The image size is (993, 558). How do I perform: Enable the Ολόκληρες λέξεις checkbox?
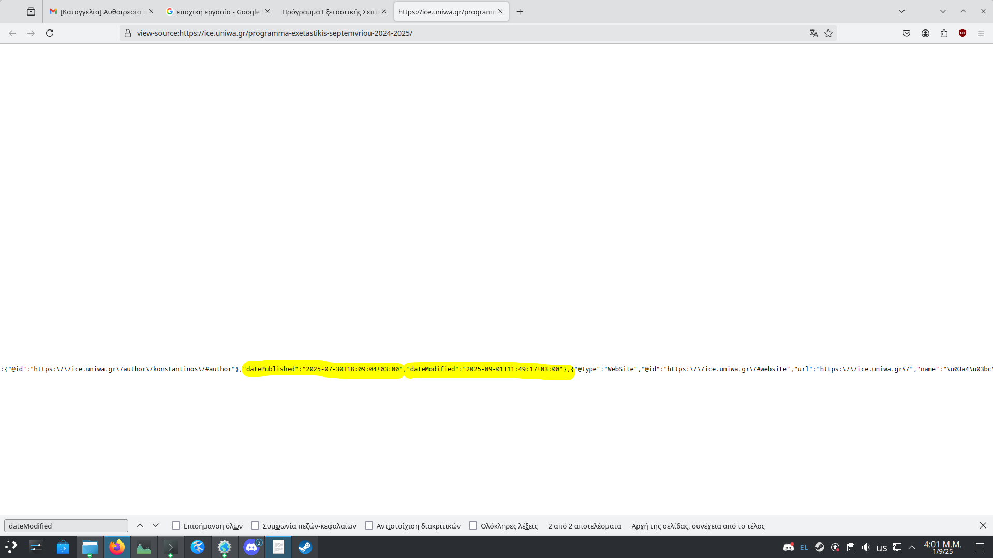(473, 525)
